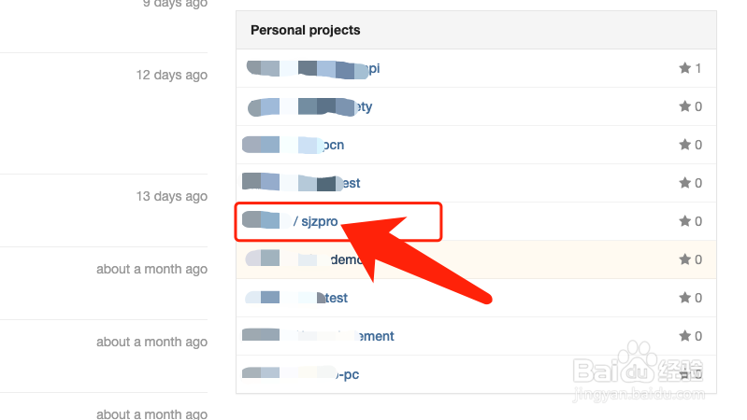The width and height of the screenshot is (747, 420).
Task: Click the star icon in the "ety" row
Action: [684, 106]
